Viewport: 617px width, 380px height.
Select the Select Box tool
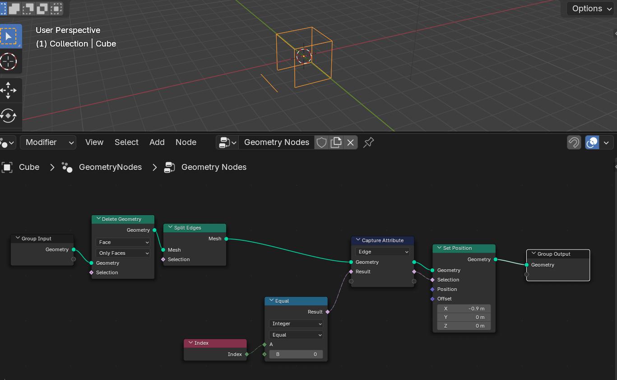pyautogui.click(x=9, y=36)
